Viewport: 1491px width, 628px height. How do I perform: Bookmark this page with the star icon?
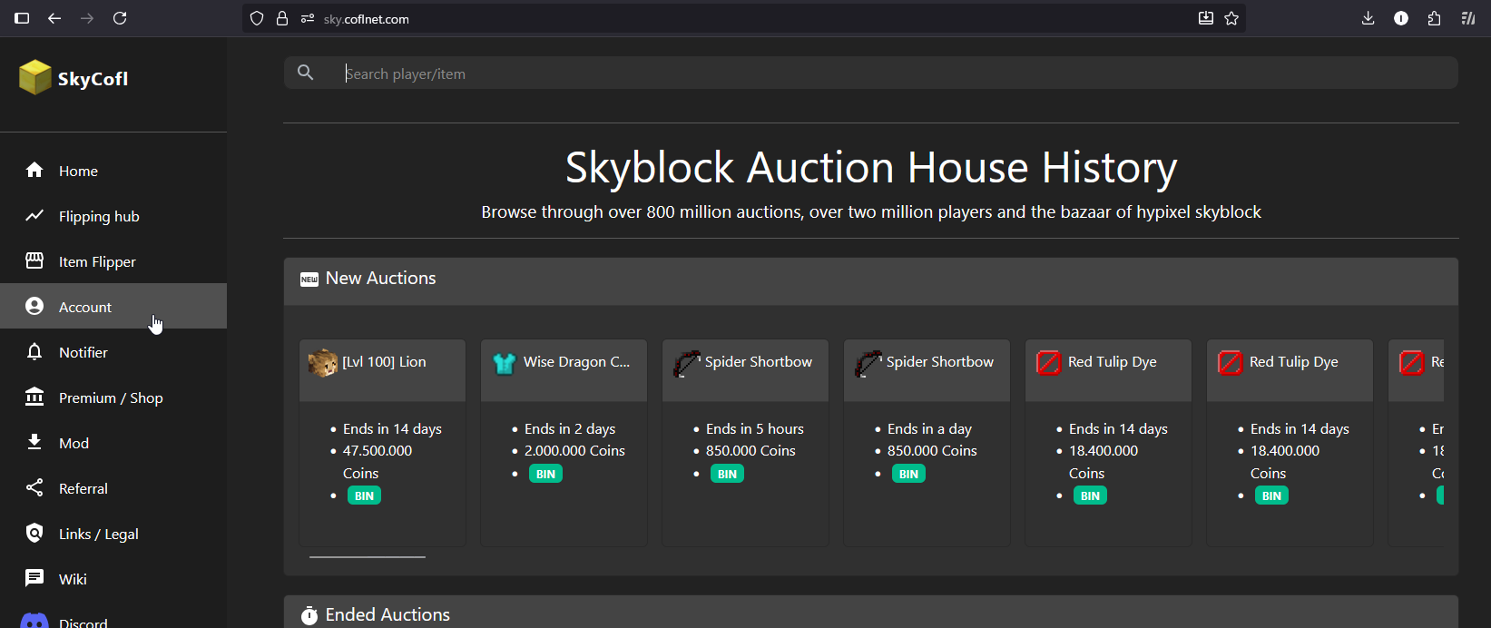[1231, 18]
